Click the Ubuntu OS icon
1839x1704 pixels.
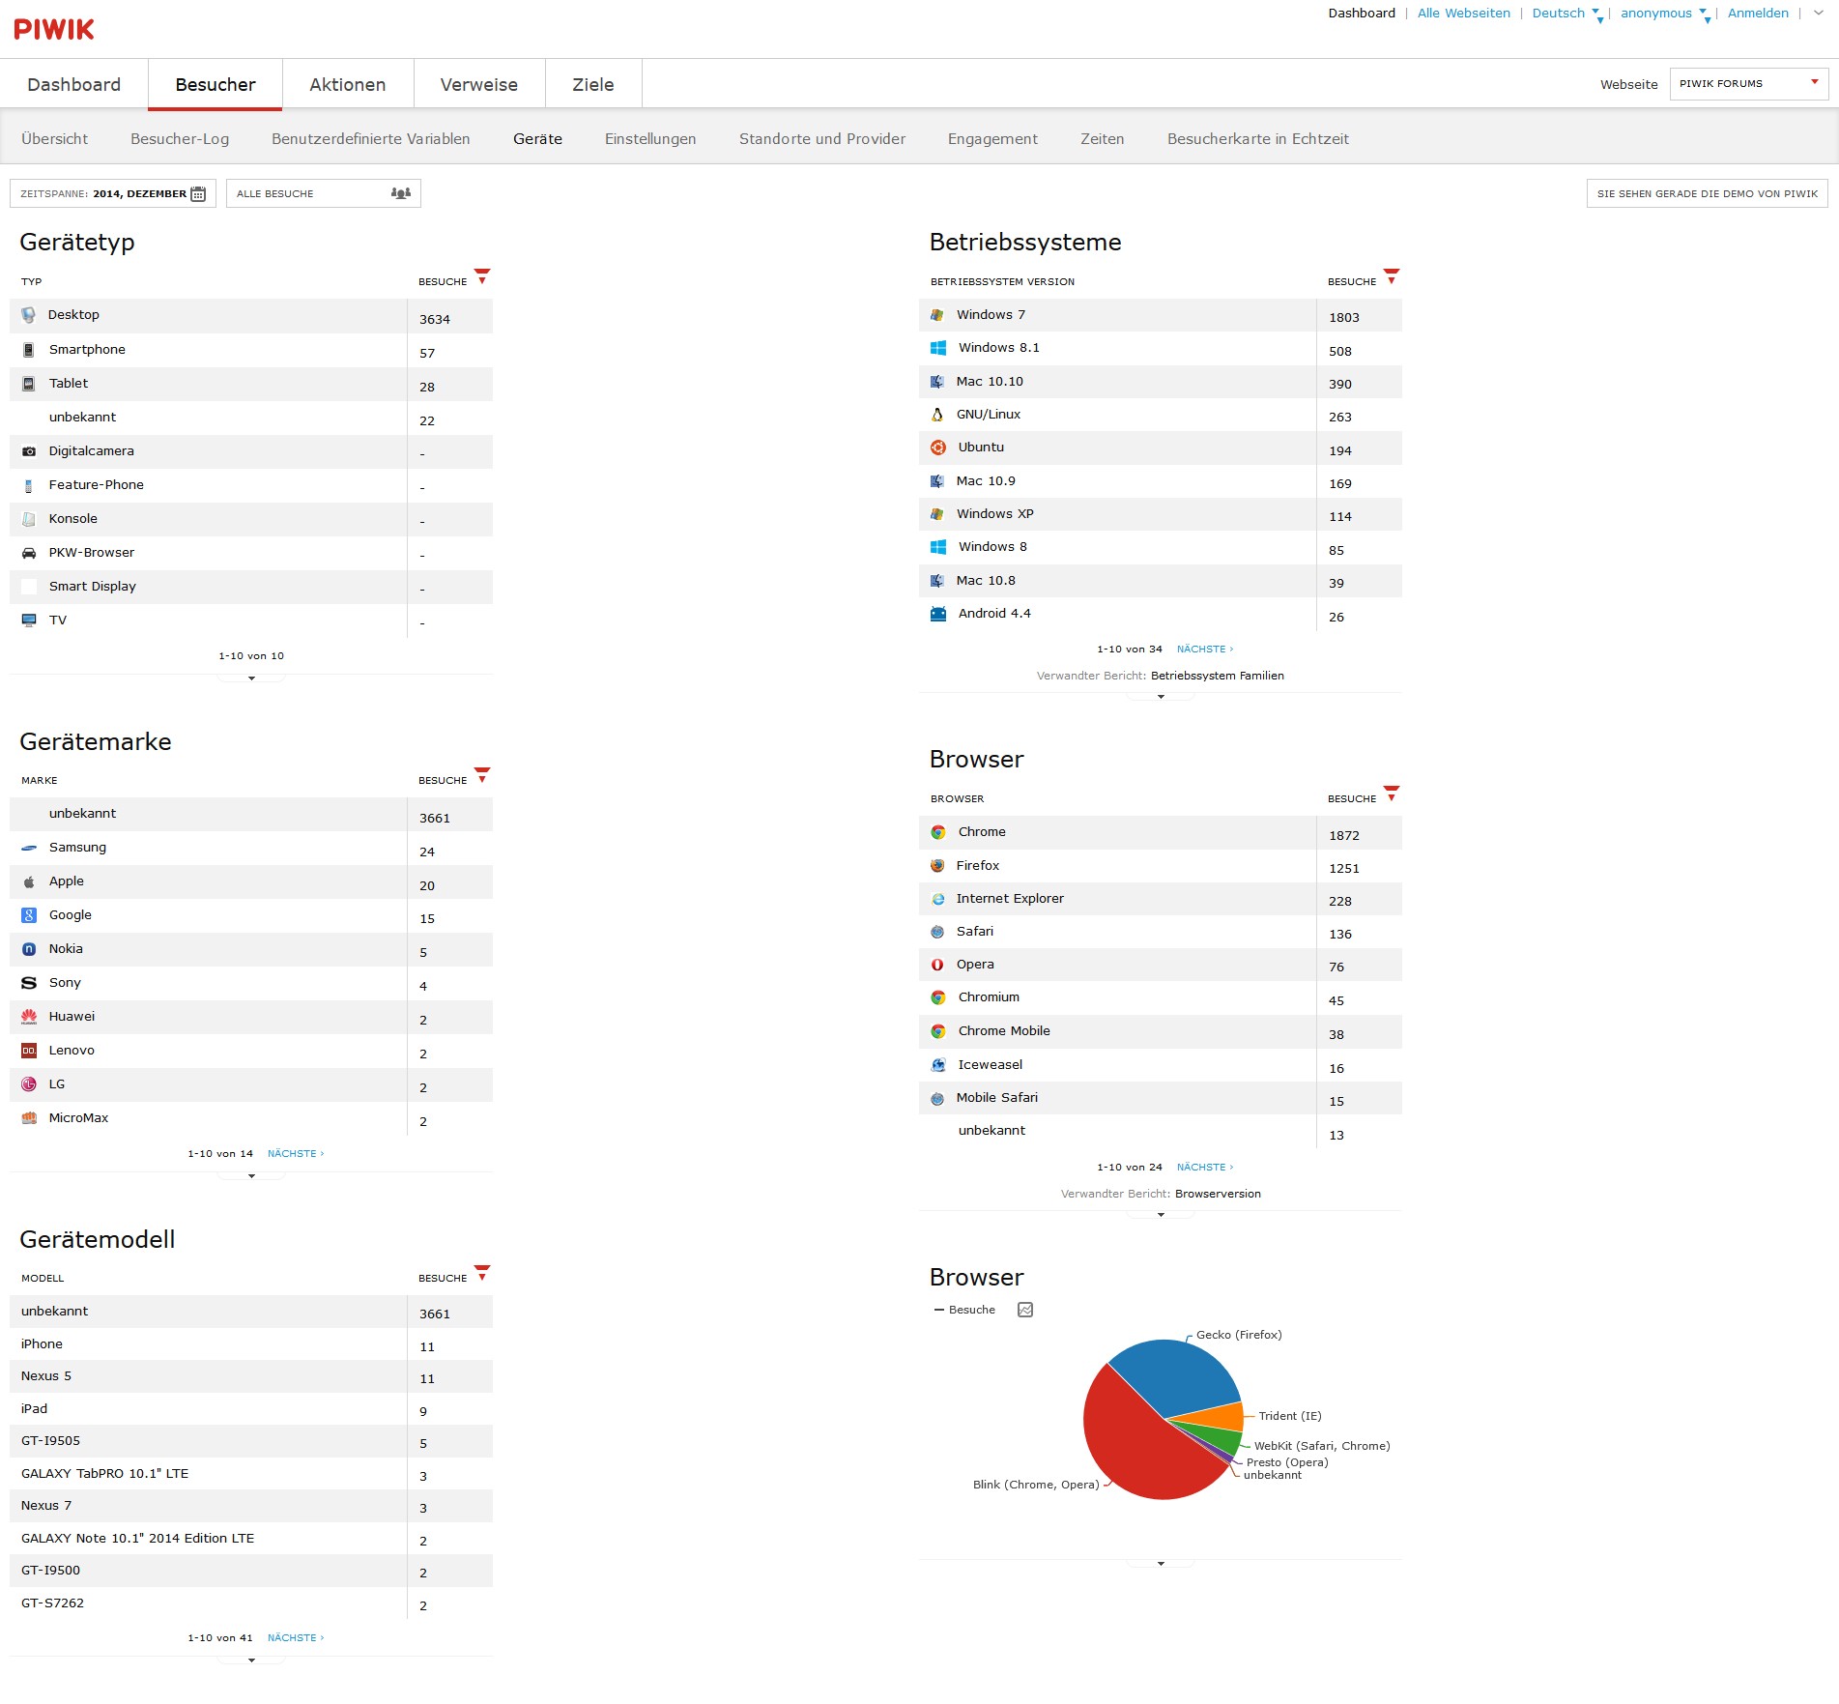(x=938, y=448)
